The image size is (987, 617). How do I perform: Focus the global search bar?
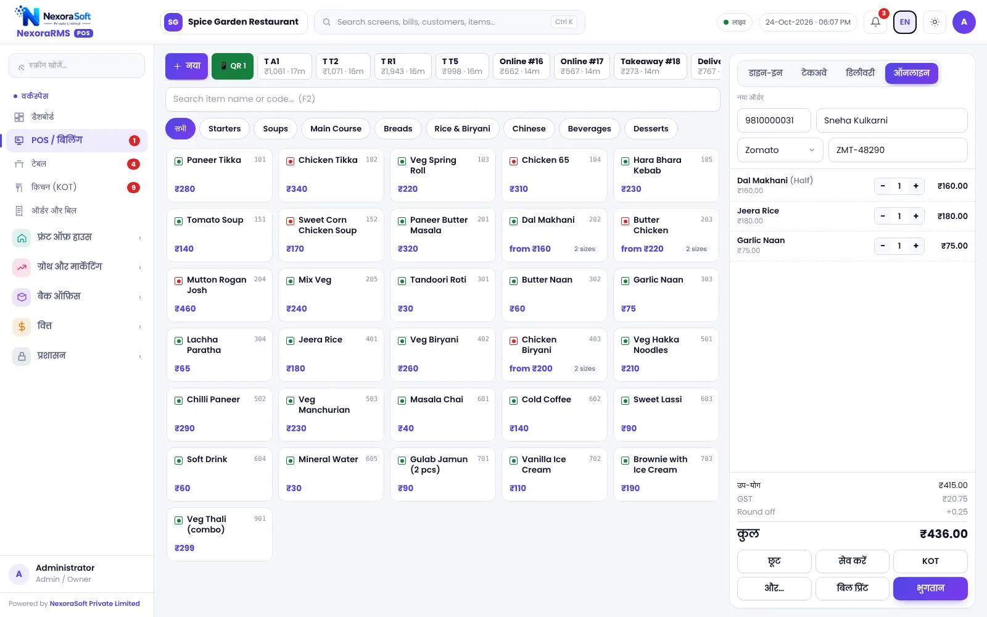click(x=449, y=22)
